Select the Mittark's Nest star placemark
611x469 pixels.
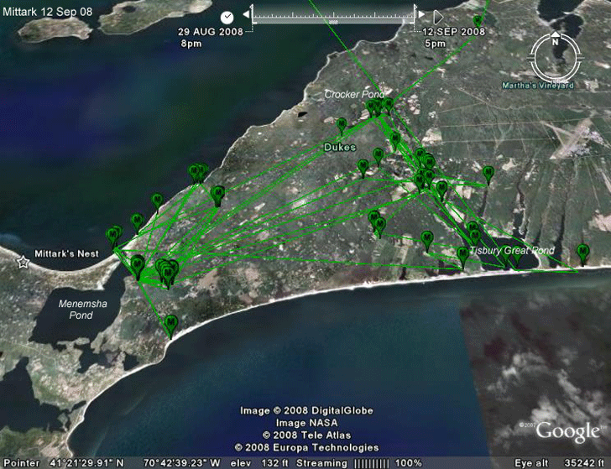(x=23, y=262)
